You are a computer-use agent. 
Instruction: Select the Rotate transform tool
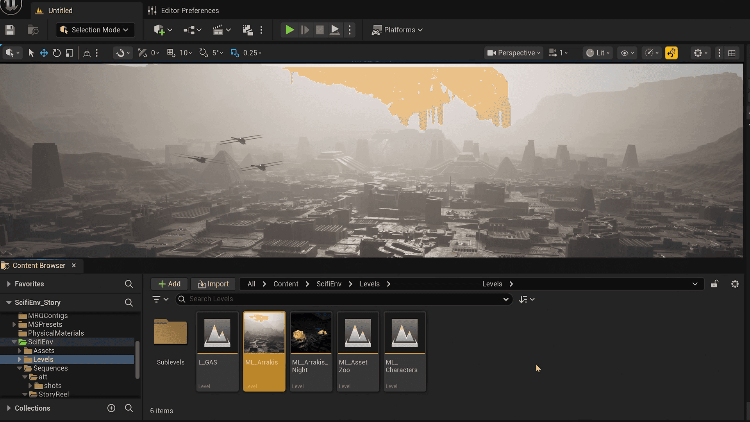[x=57, y=53]
